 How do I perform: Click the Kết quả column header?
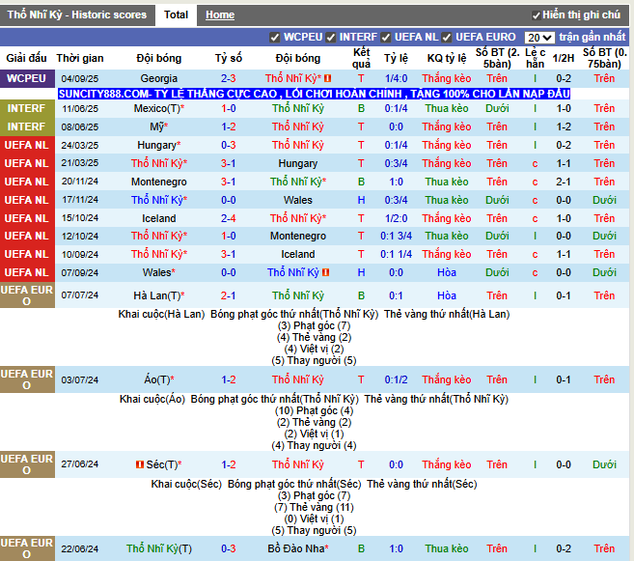(x=361, y=58)
